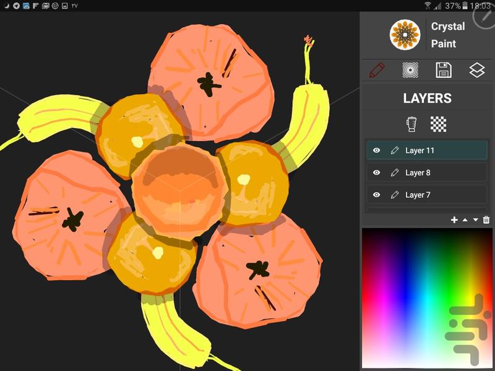Click the Crystal Paint title text
Viewport: 495px width, 371px height.
pos(447,35)
